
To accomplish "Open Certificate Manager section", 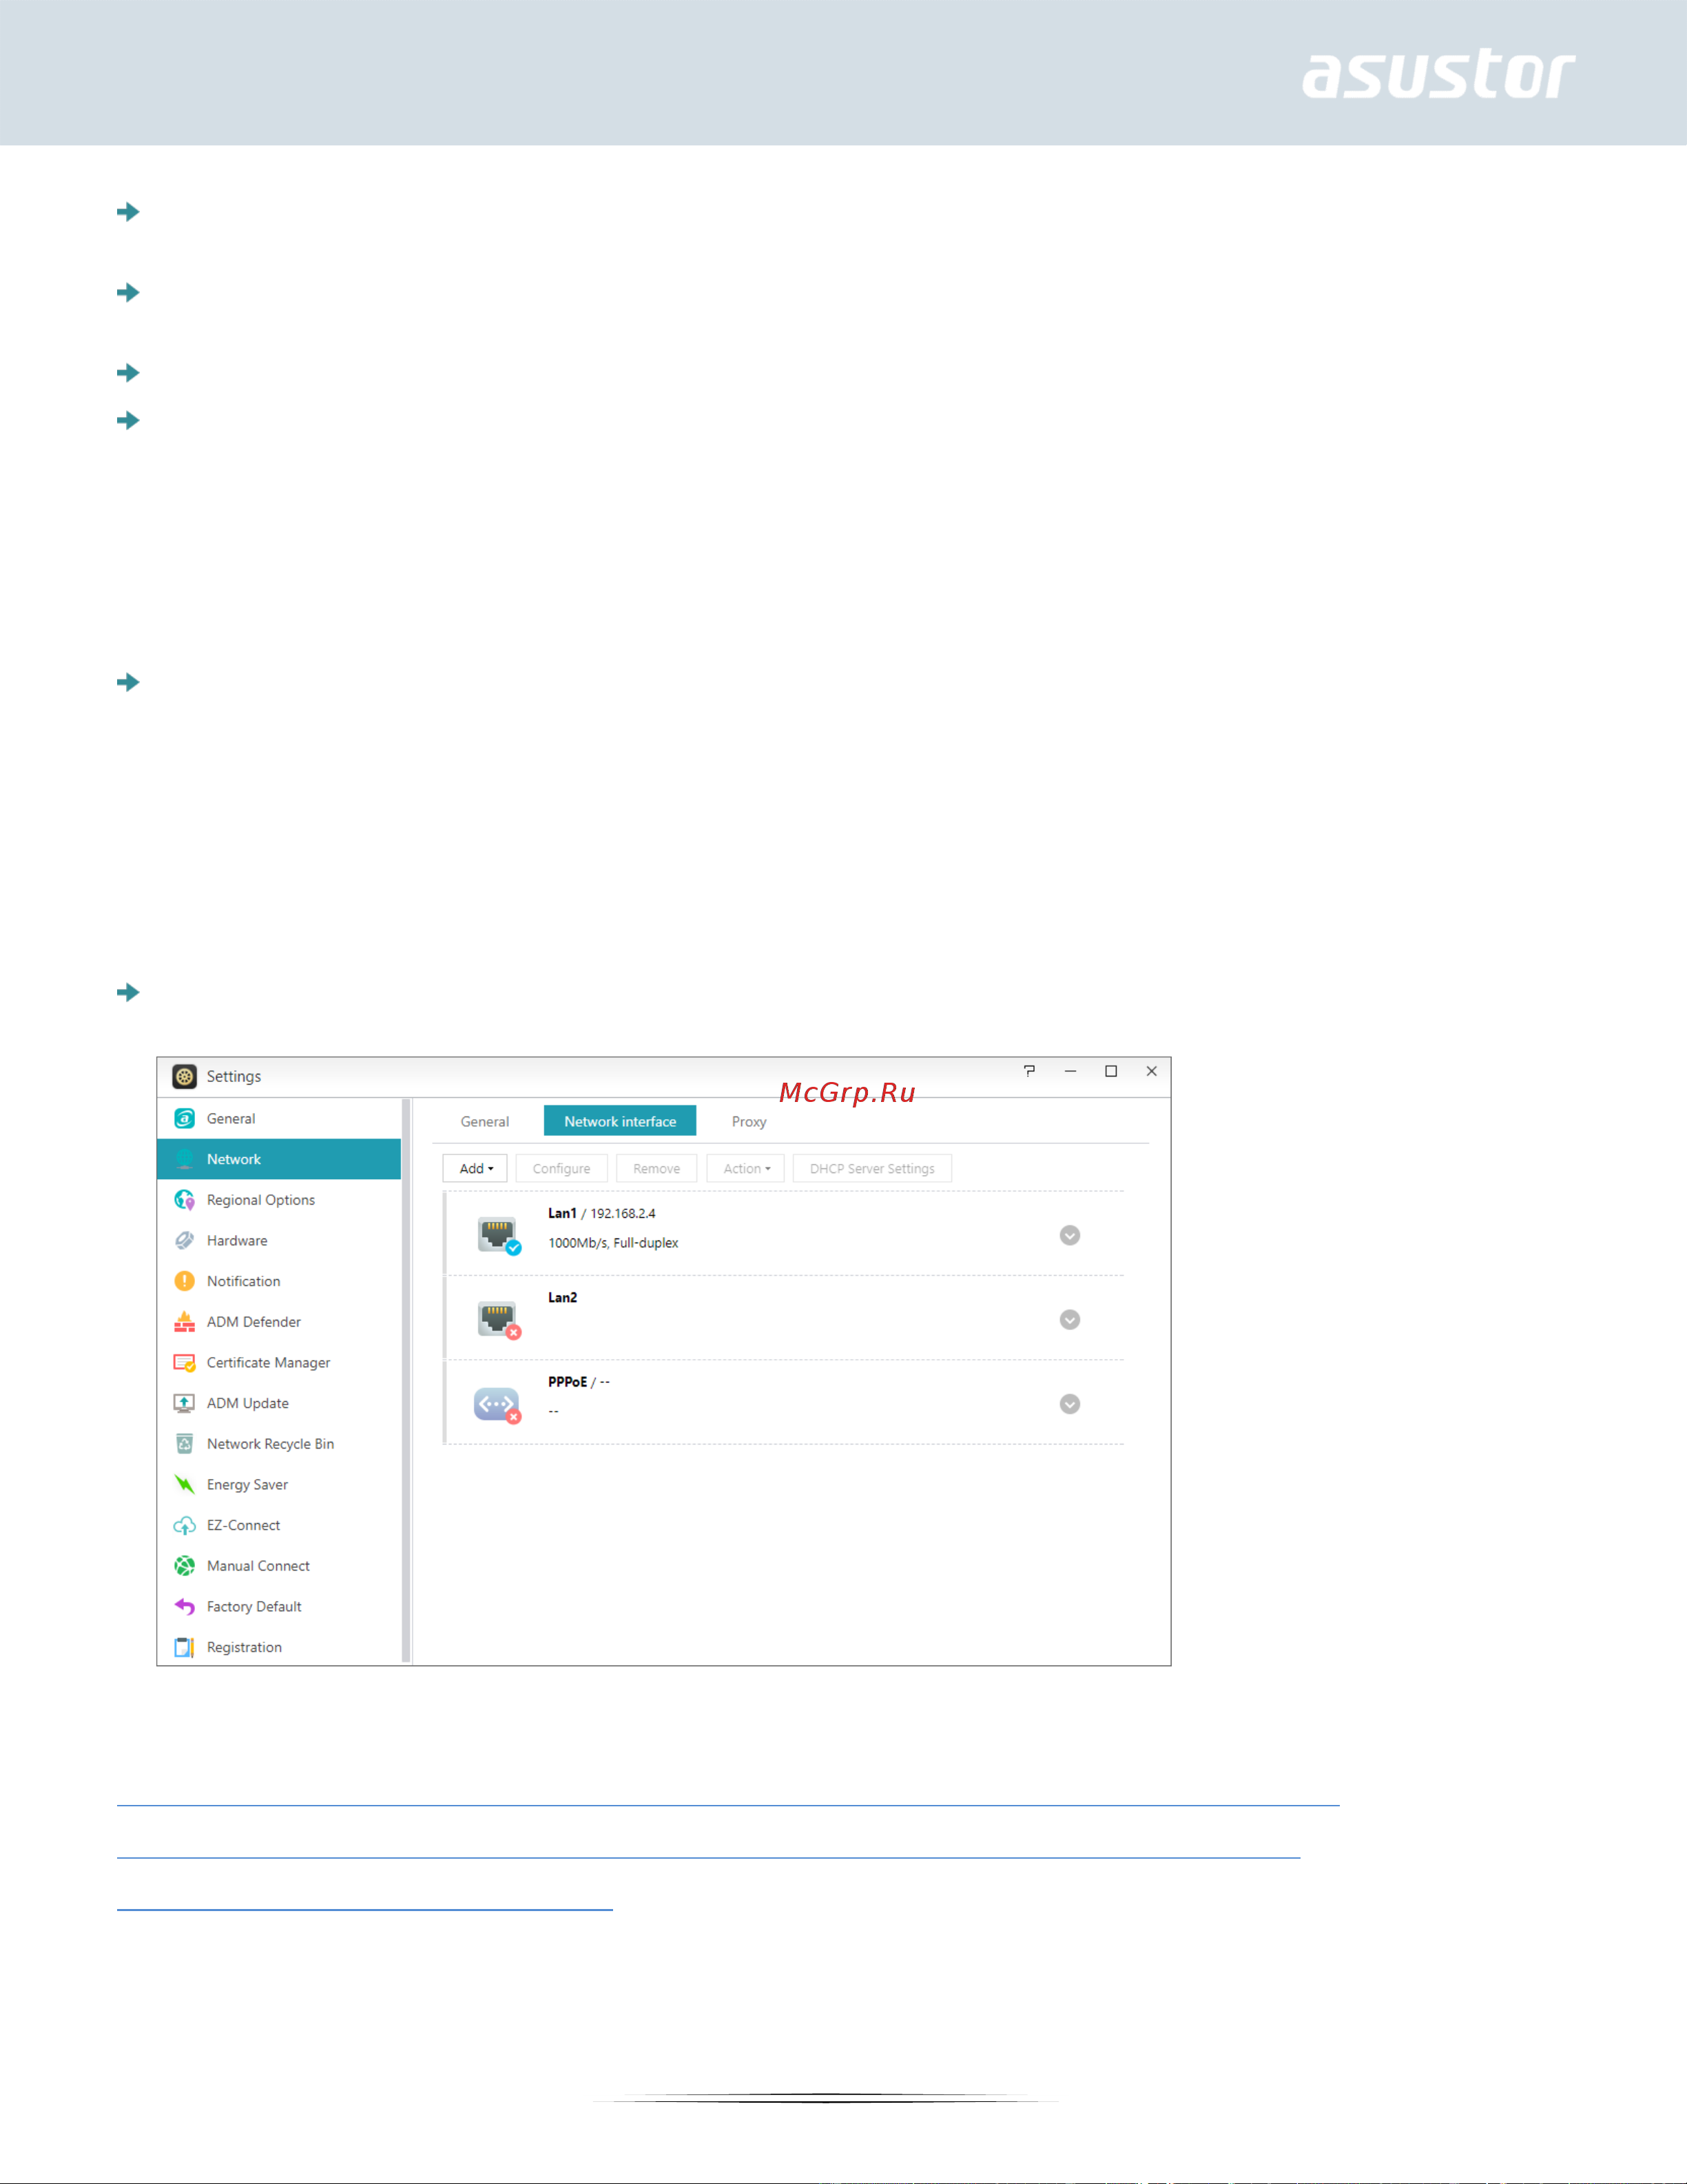I will pyautogui.click(x=279, y=1362).
